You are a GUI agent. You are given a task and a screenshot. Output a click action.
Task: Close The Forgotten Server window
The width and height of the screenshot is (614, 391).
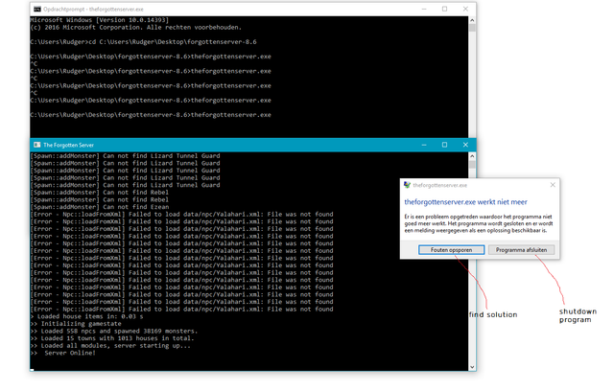pyautogui.click(x=465, y=145)
